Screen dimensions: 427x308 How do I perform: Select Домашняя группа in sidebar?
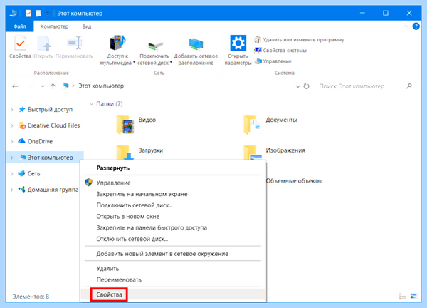point(48,190)
